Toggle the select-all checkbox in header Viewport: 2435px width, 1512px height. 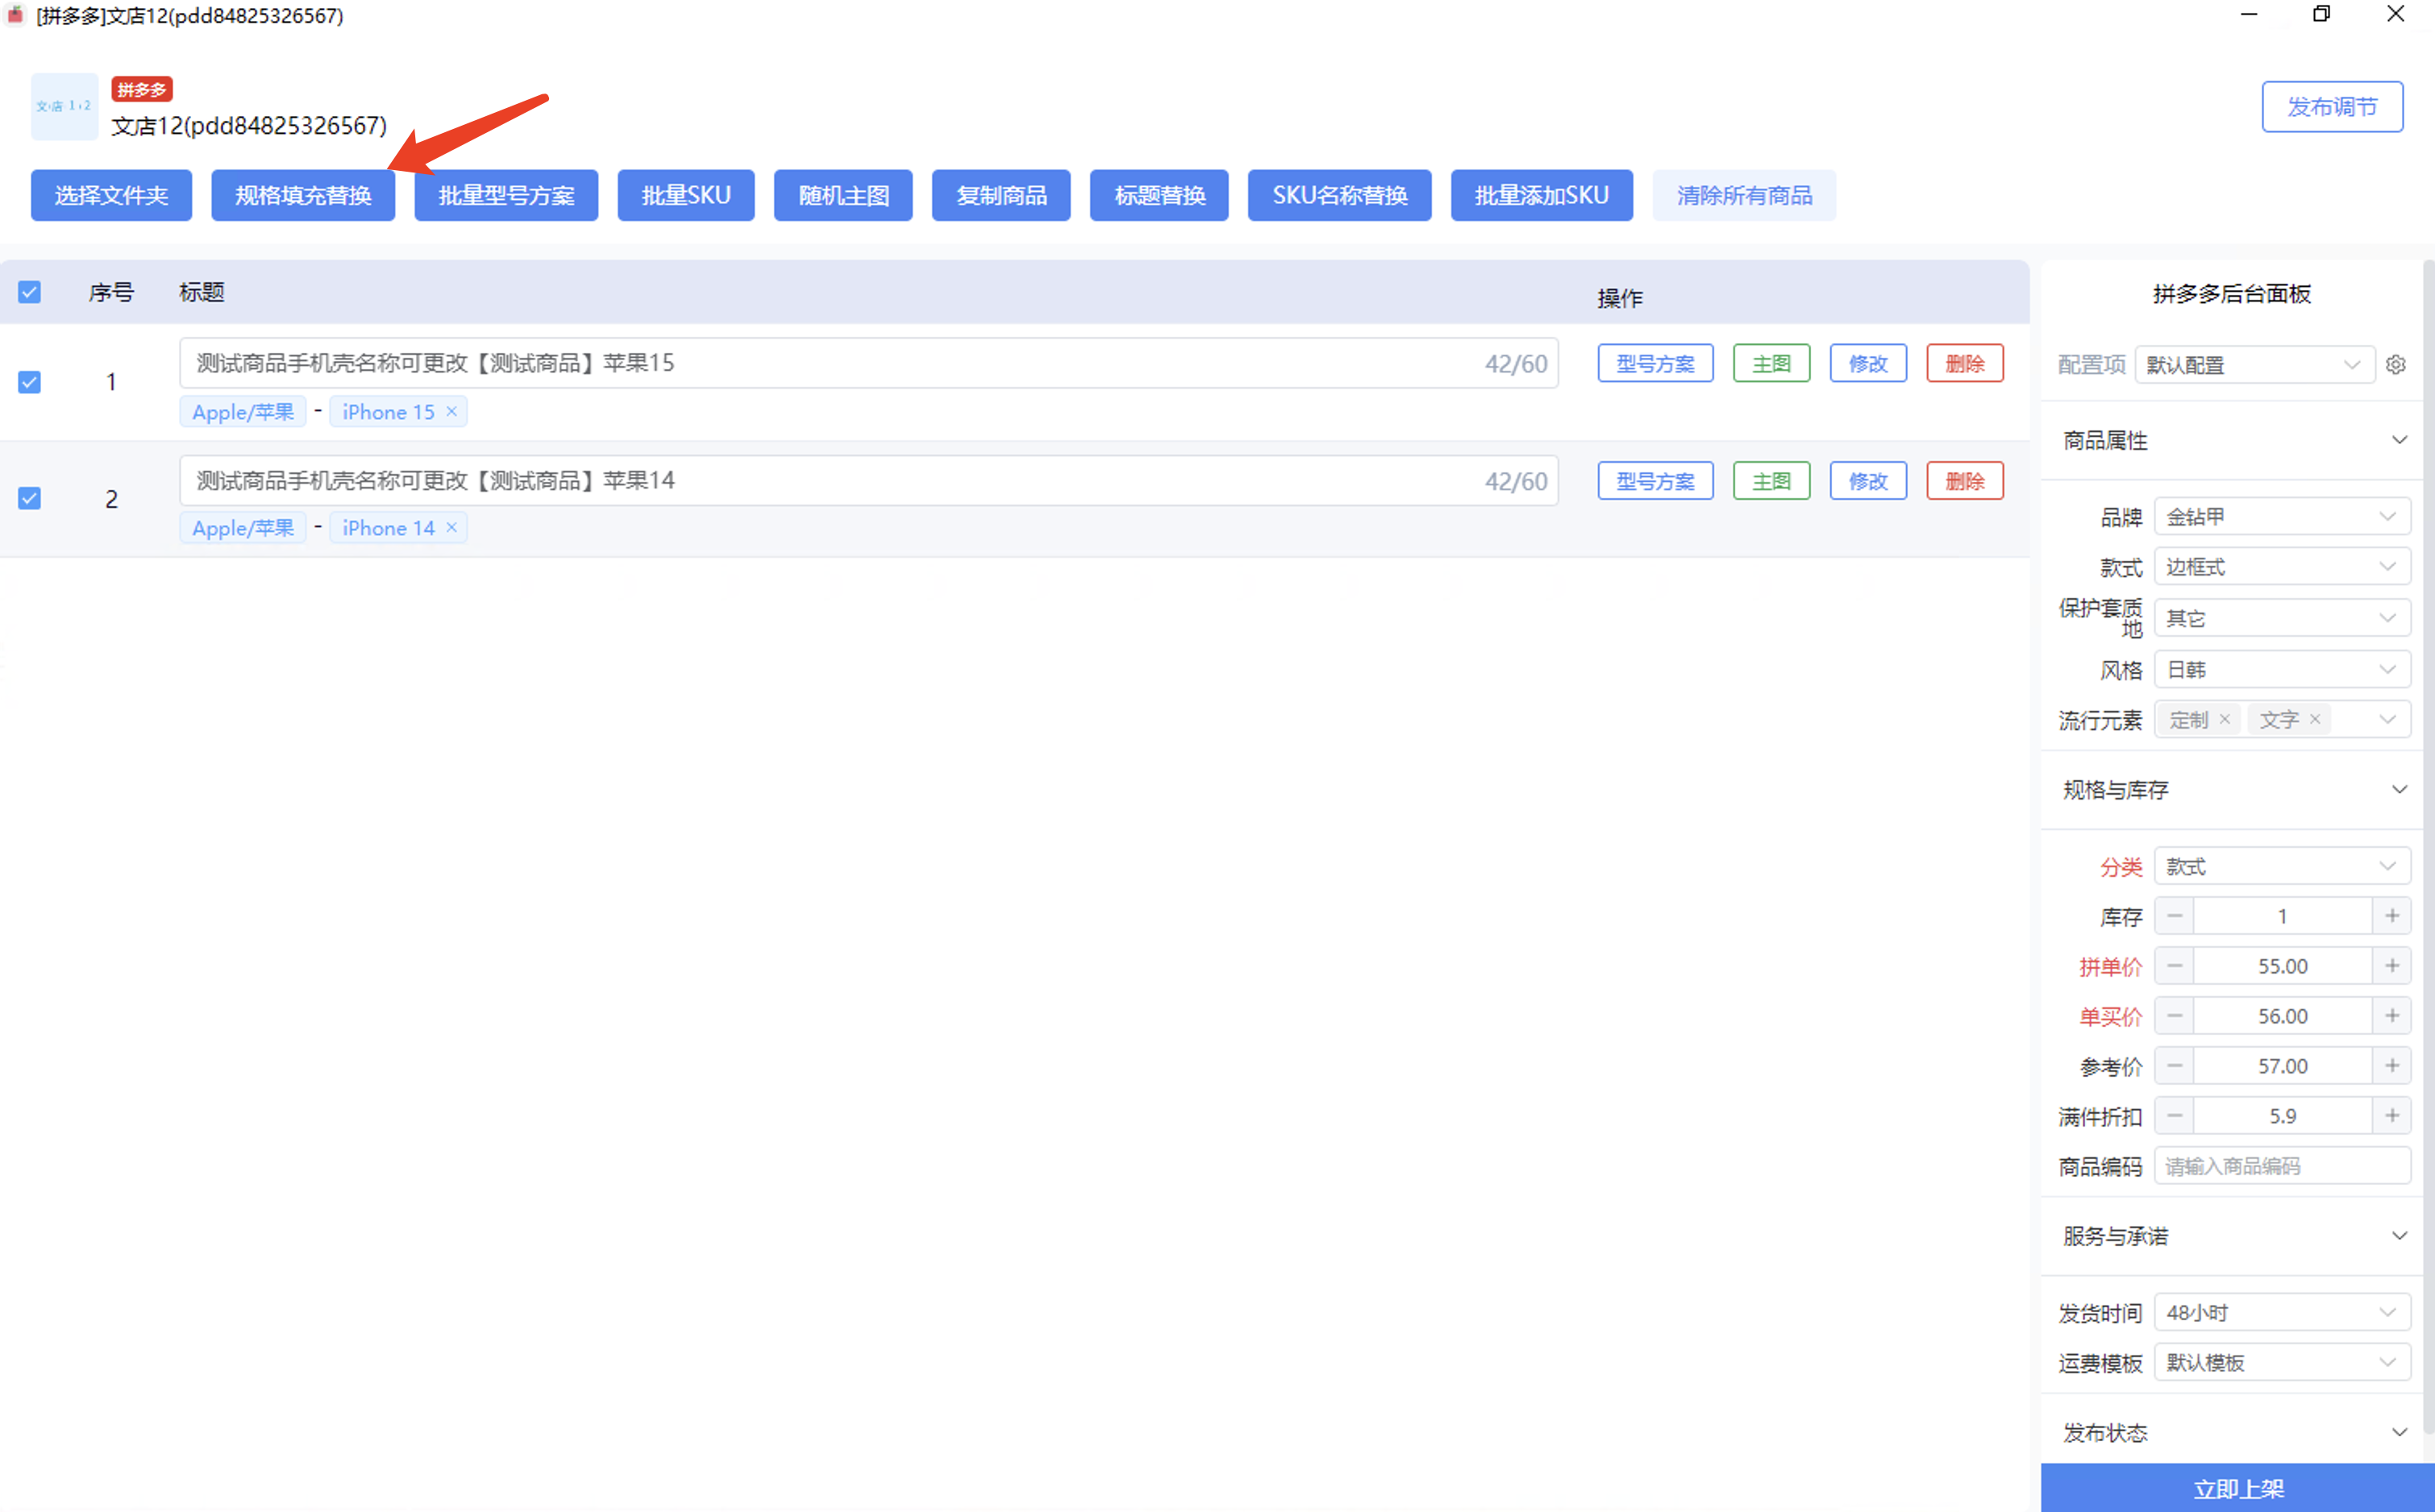[30, 292]
